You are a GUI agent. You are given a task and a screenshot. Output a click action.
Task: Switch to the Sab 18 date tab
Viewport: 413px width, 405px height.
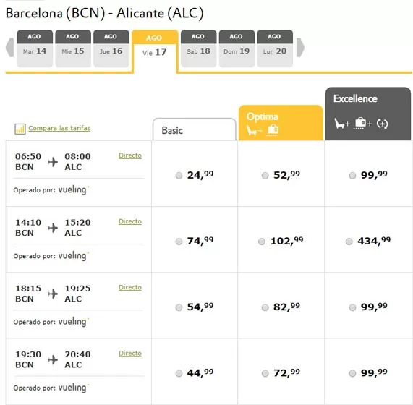[x=199, y=48]
